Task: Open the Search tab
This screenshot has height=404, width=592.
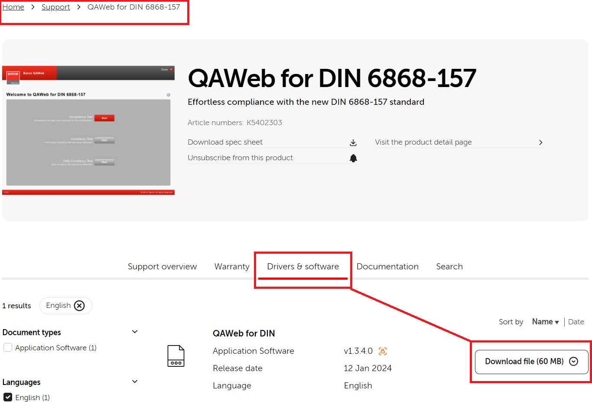Action: point(449,266)
